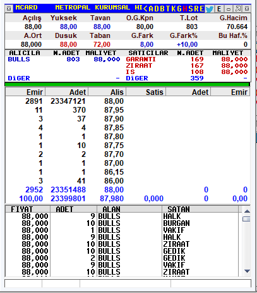Click the A.Ort value 88,000
The height and width of the screenshot is (293, 257).
point(31,44)
